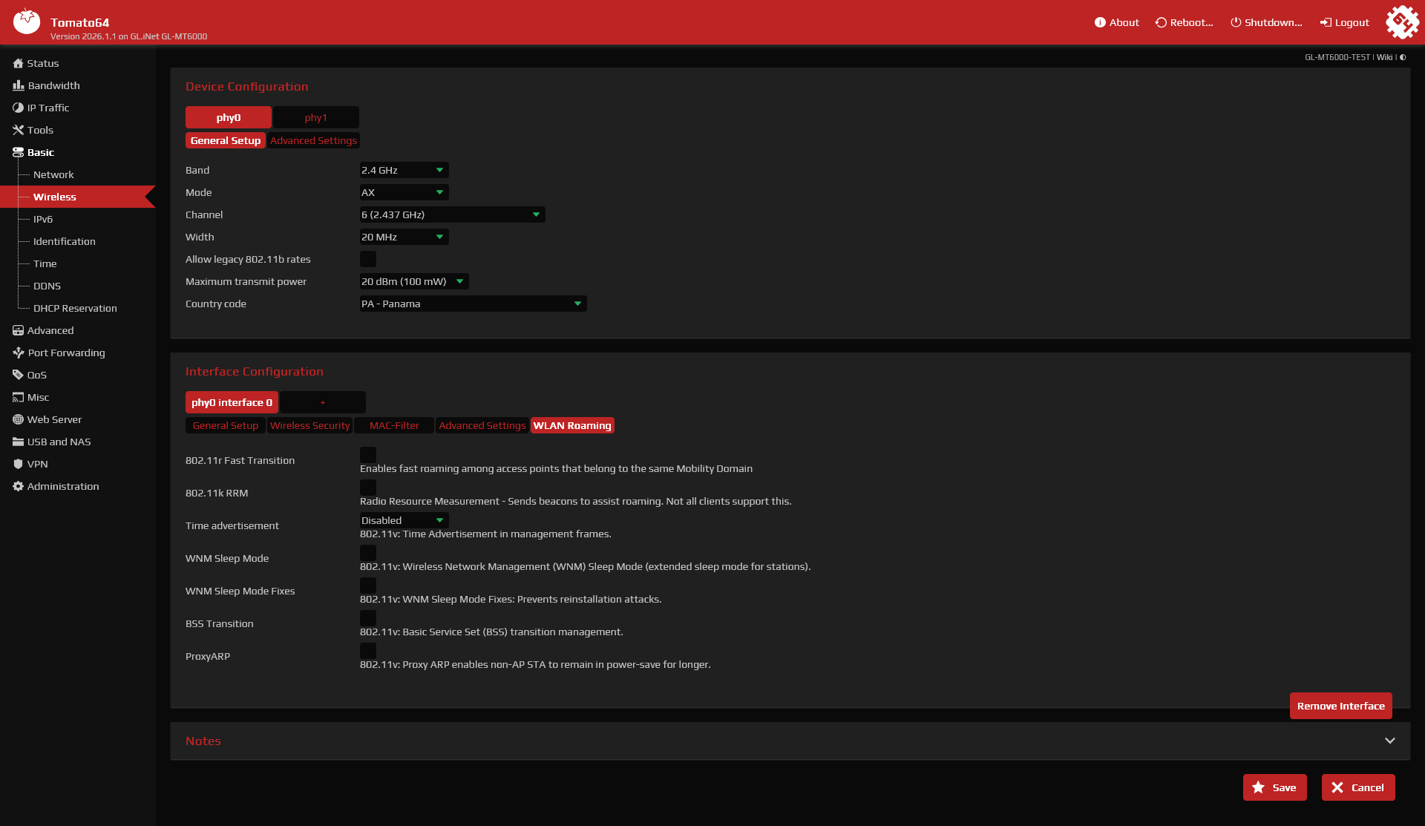This screenshot has height=826, width=1425.
Task: Open the Country code dropdown
Action: (x=473, y=304)
